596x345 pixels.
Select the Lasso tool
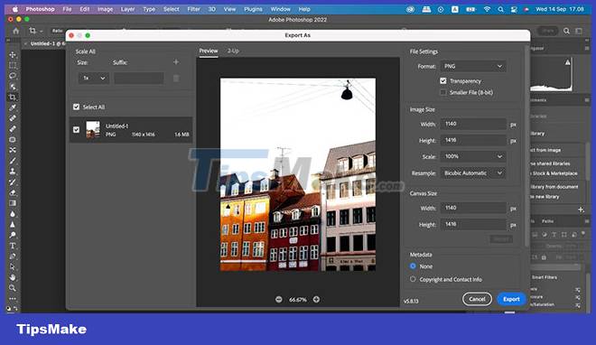(x=13, y=76)
